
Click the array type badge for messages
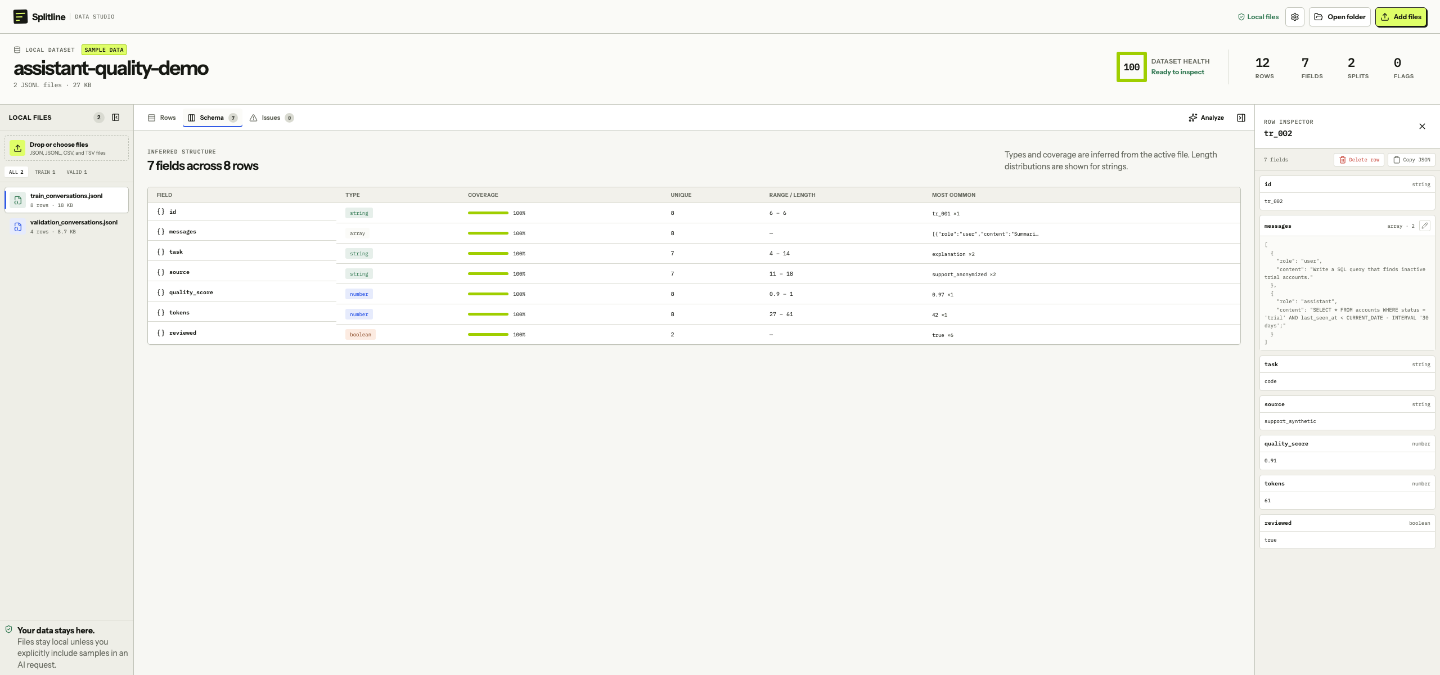[x=357, y=233]
